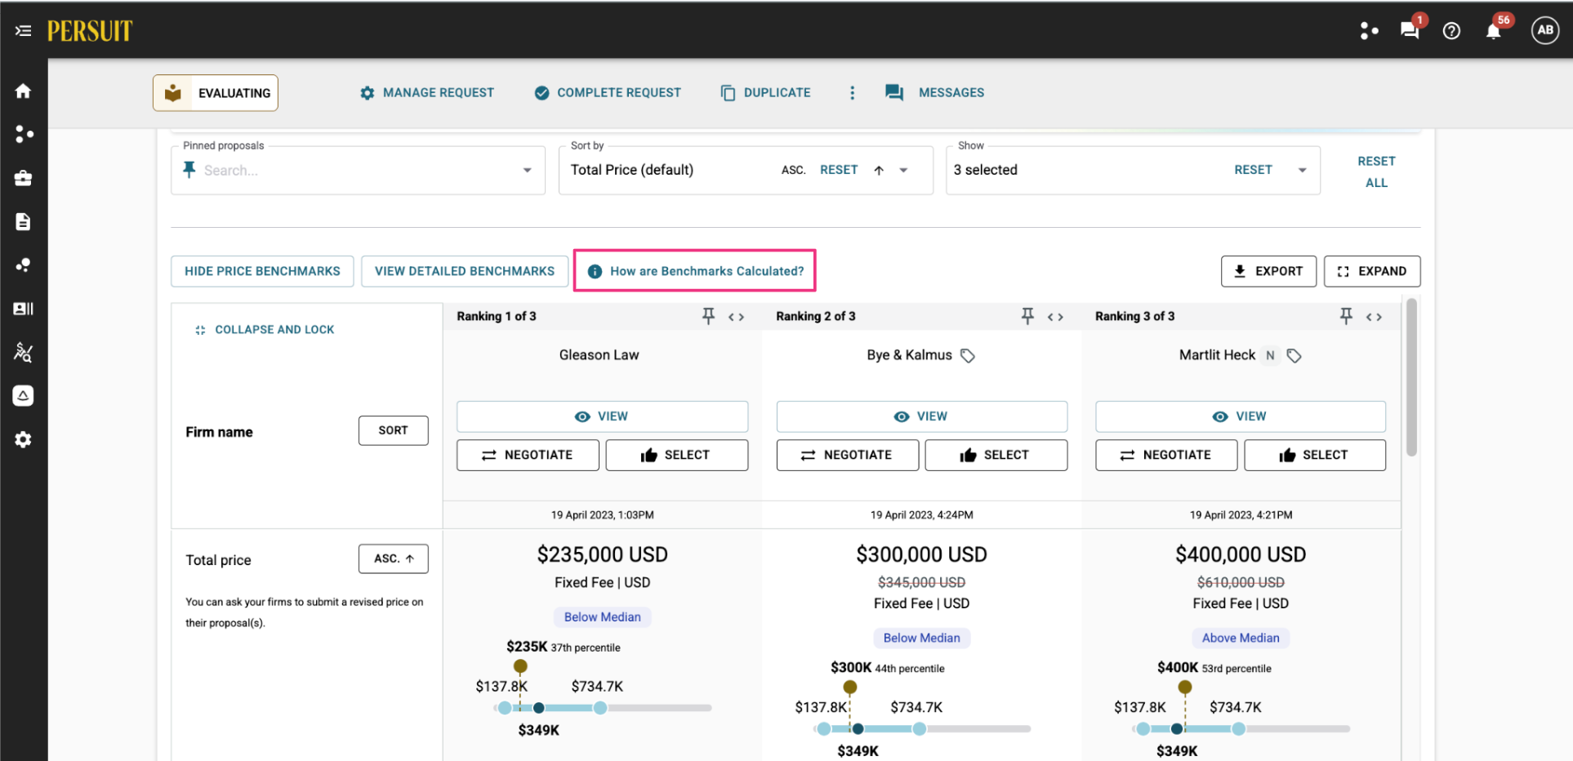Screen dimensions: 1573x761
Task: Click Hide Price Benchmarks
Action: (x=262, y=271)
